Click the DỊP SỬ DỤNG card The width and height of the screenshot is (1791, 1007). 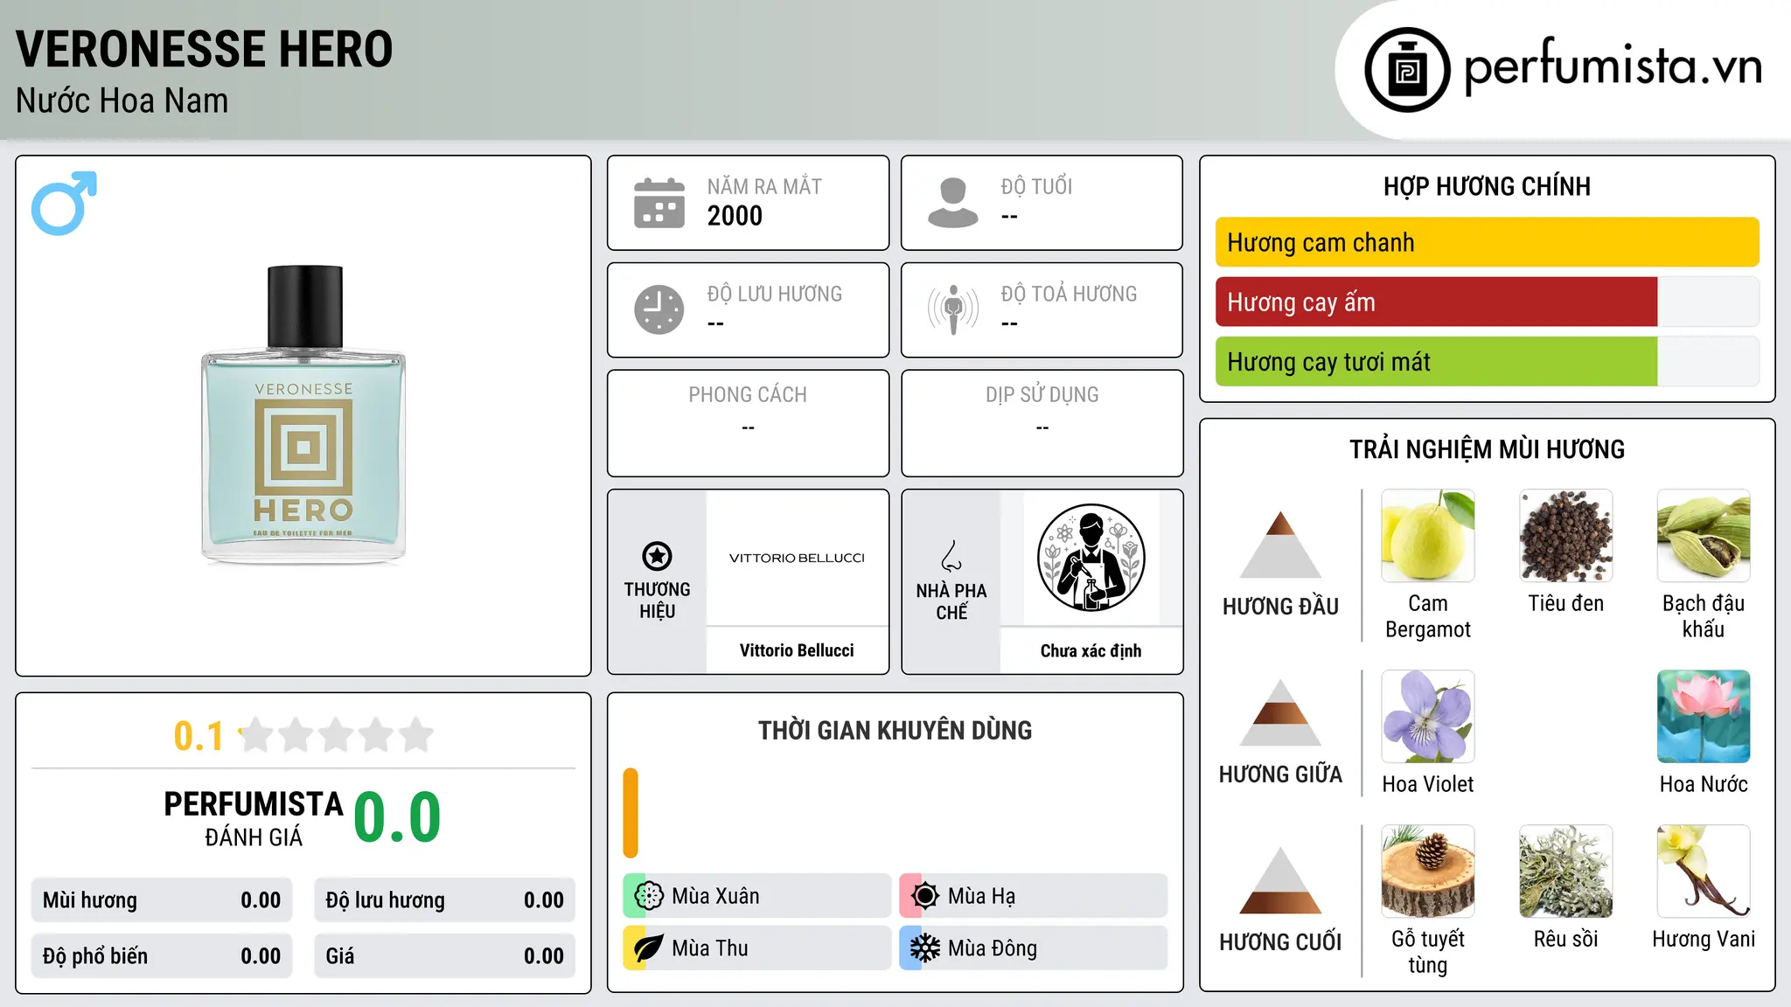pos(1042,423)
